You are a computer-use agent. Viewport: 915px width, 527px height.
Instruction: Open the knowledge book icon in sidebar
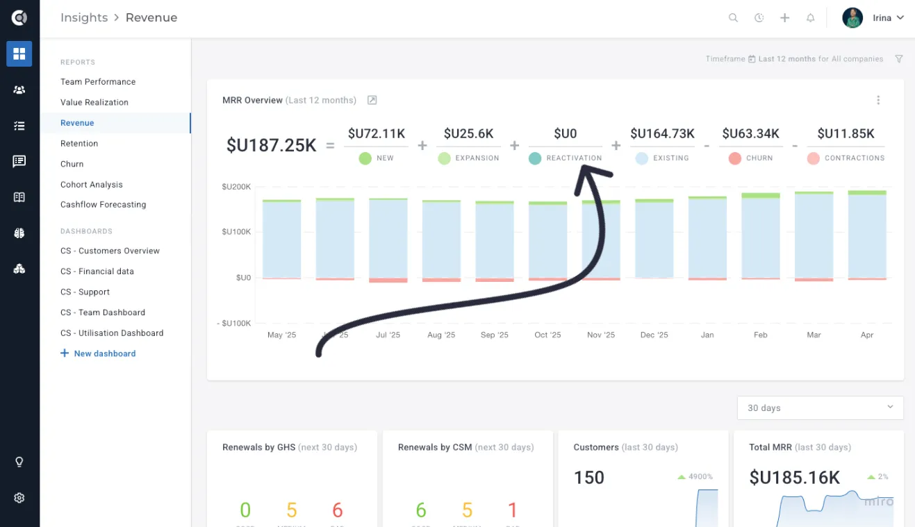click(19, 197)
